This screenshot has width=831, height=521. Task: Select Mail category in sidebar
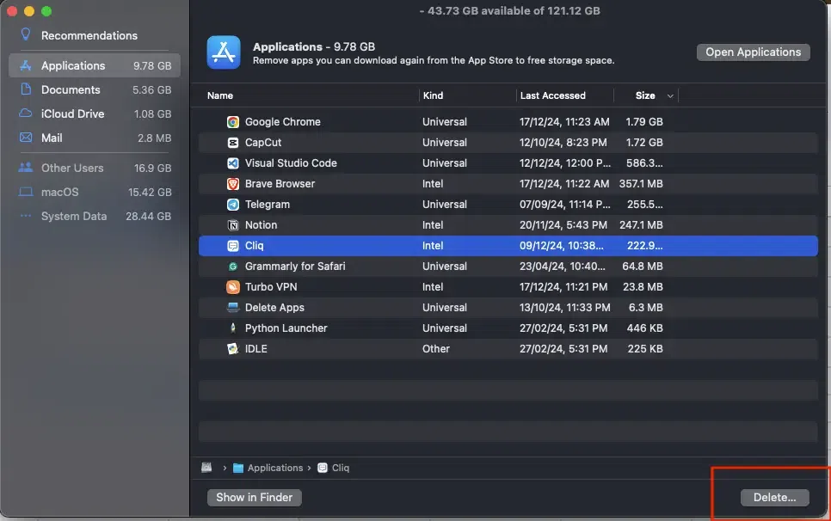click(95, 138)
